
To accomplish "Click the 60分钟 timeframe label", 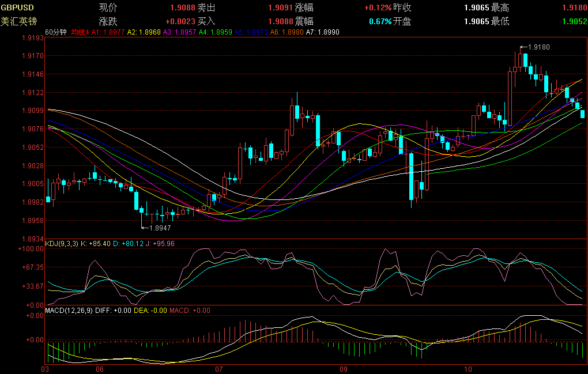I will tap(56, 32).
